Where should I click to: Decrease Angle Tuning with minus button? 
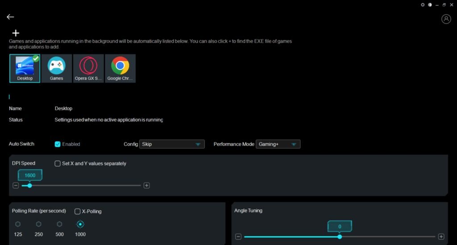pos(238,237)
